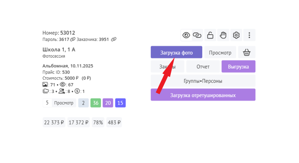Select the blue badge showing 15
The height and width of the screenshot is (163, 299).
(x=120, y=103)
